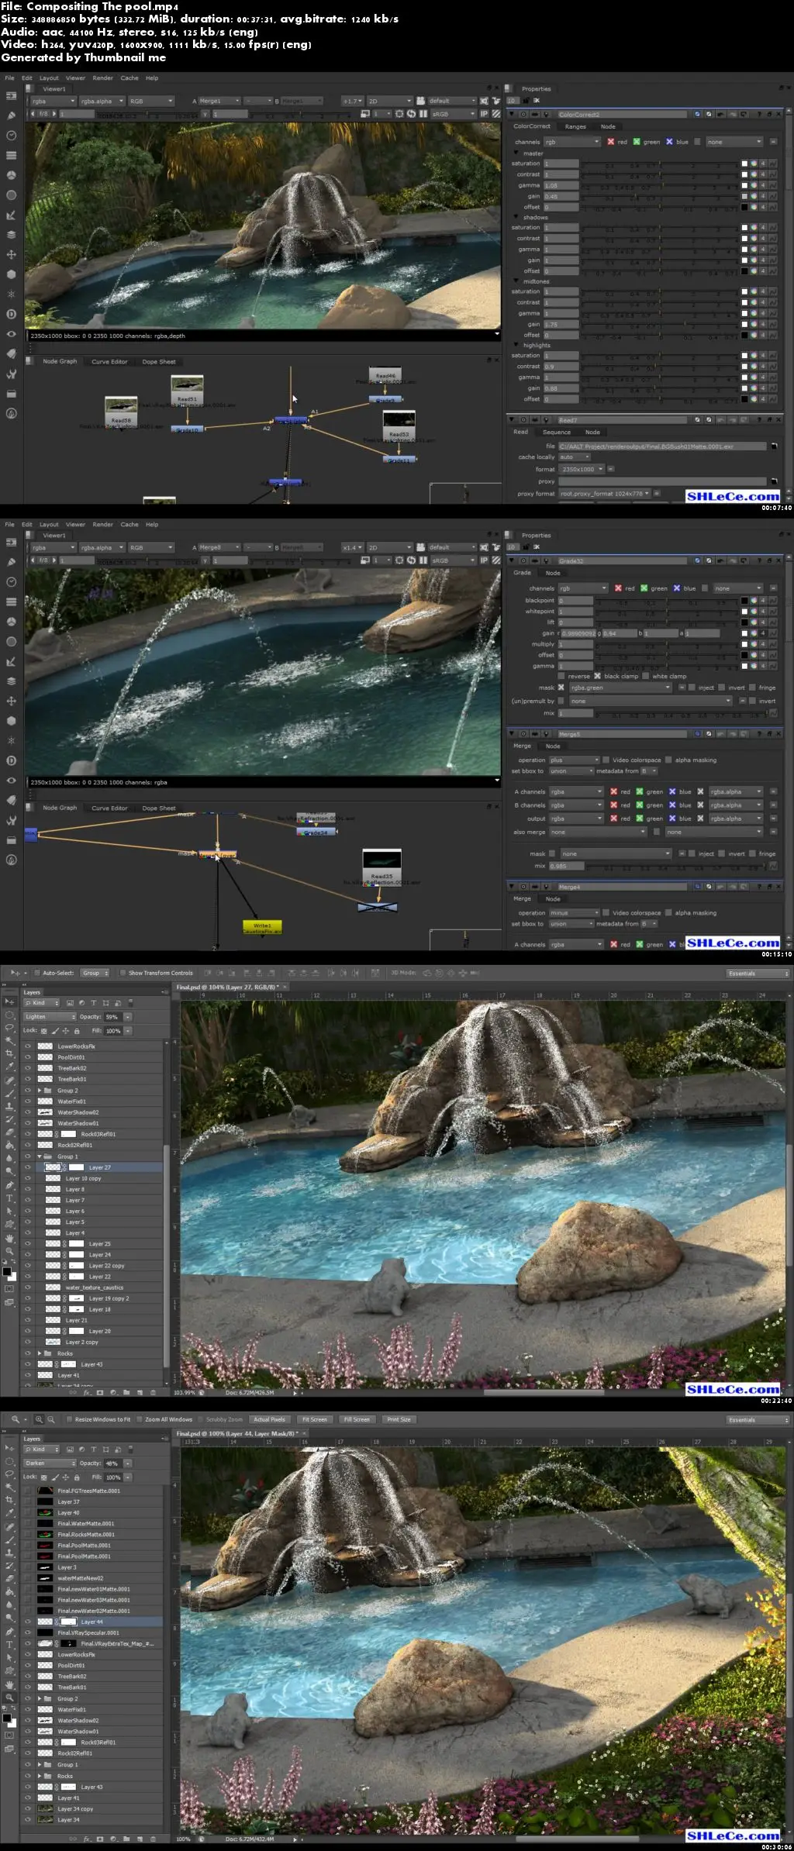Uncheck the black clamp checkbox in Grade32
Screen dimensions: 794x1851
597,676
